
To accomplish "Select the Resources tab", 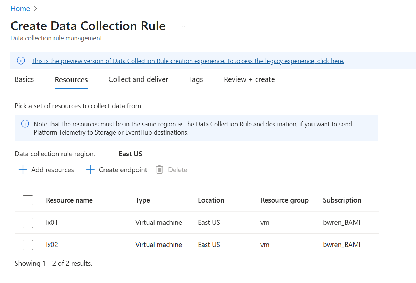I will [x=71, y=80].
